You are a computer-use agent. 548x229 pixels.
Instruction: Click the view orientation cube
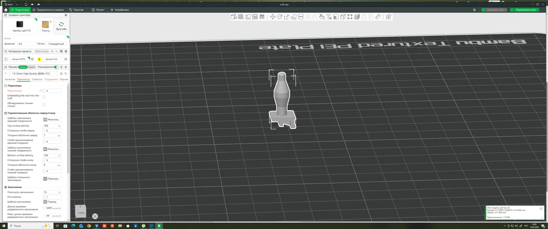click(80, 211)
